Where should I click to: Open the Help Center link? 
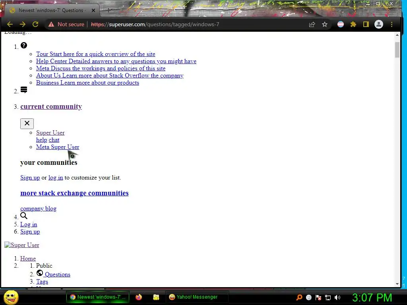(x=116, y=61)
